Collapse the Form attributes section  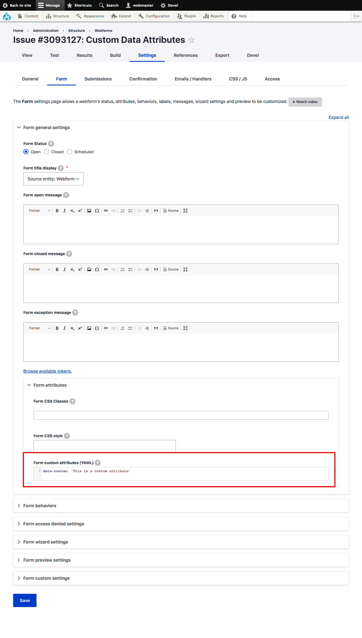click(50, 385)
